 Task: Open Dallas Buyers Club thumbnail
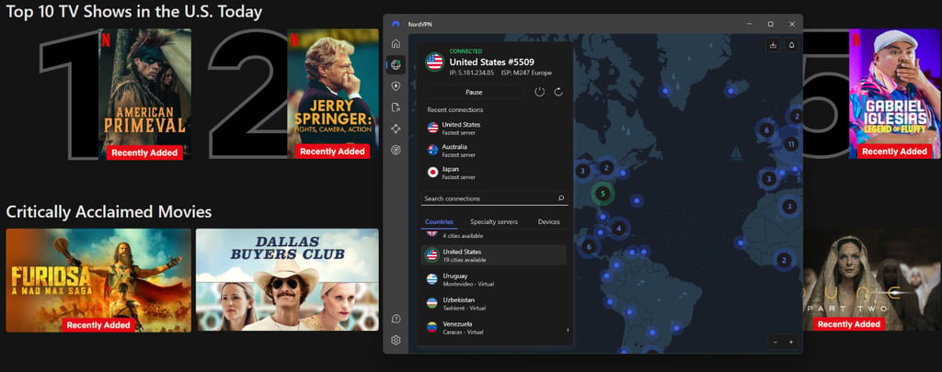pyautogui.click(x=287, y=279)
